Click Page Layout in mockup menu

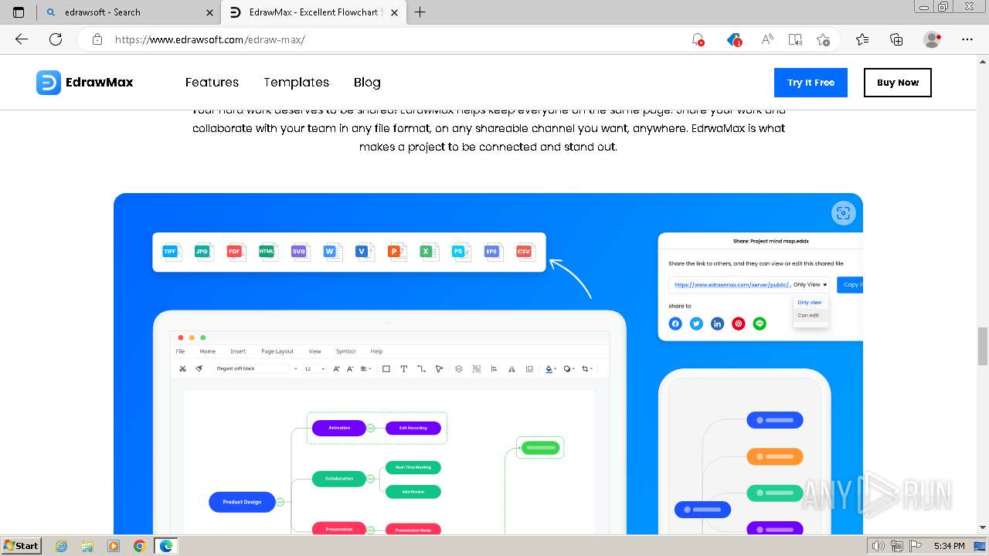click(277, 351)
